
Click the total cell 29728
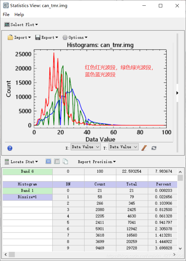pos(132,248)
